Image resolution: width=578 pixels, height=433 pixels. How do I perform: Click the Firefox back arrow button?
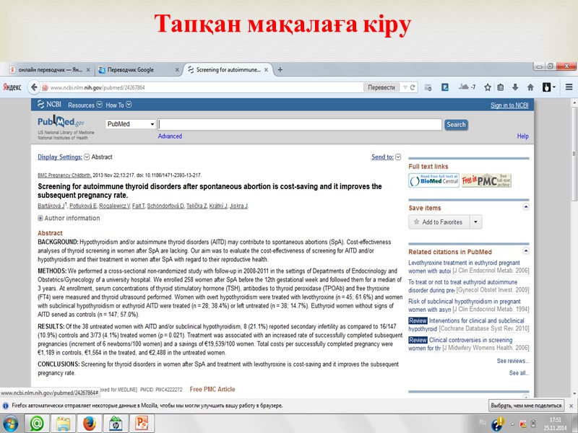click(x=34, y=87)
